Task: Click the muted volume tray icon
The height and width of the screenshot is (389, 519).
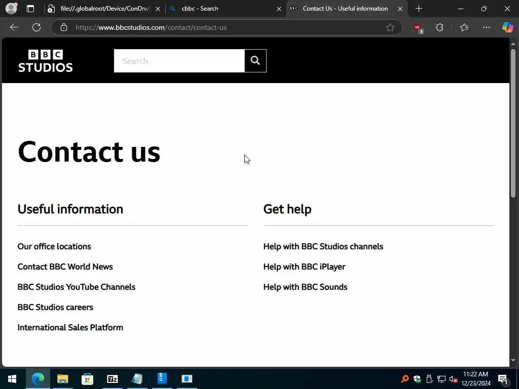Action: 453,379
